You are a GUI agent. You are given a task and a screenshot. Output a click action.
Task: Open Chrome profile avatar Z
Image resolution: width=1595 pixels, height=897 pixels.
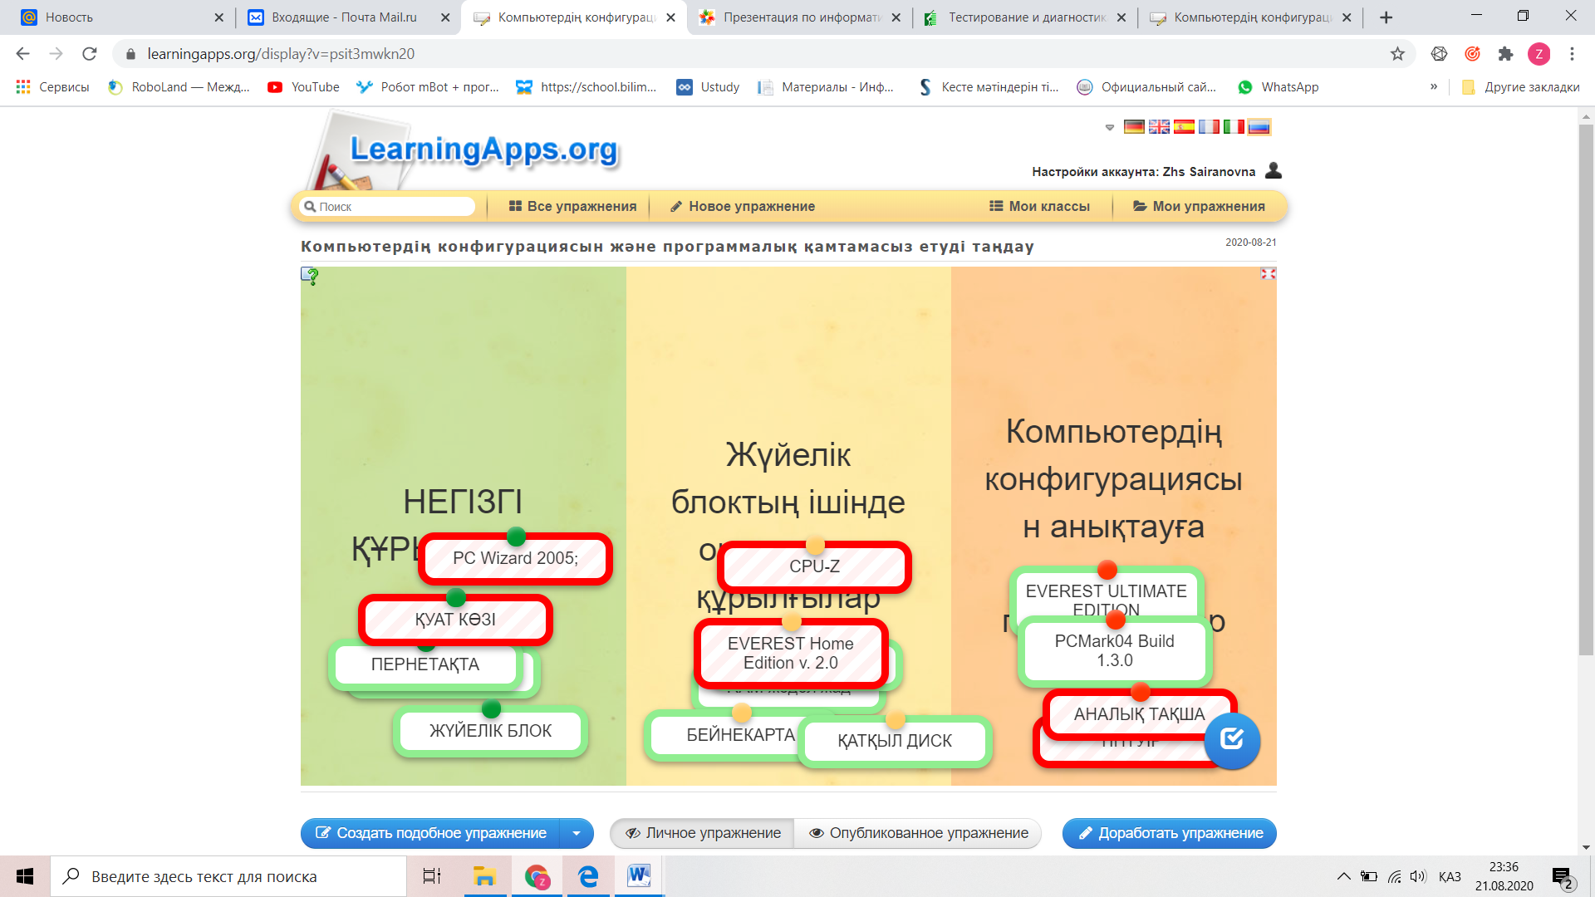point(1539,54)
